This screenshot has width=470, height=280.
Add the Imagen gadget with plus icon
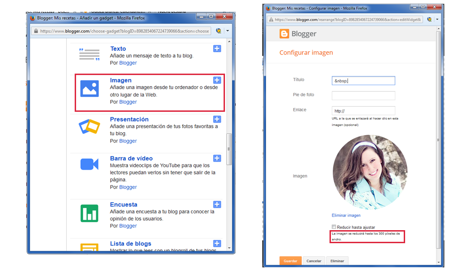click(217, 80)
